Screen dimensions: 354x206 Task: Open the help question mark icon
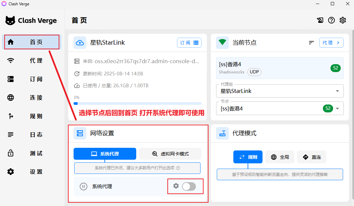pyautogui.click(x=331, y=20)
